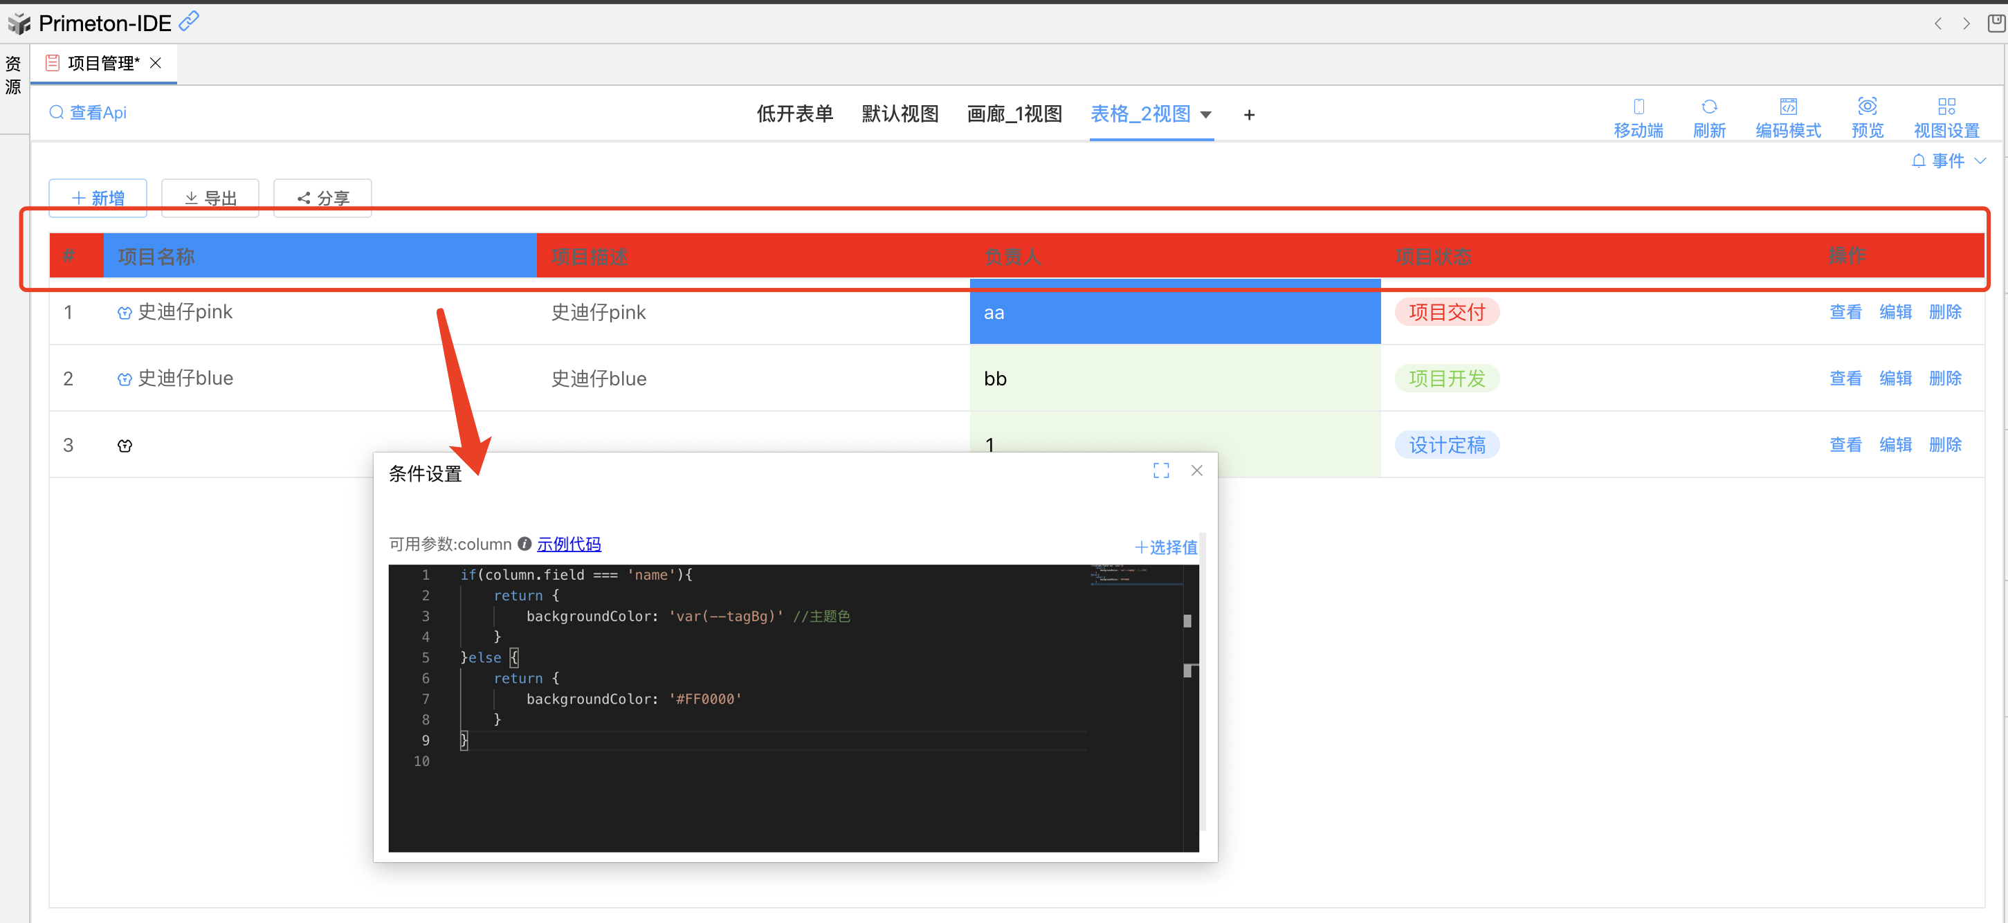Click the info icon next to column
2008x923 pixels.
(x=524, y=543)
